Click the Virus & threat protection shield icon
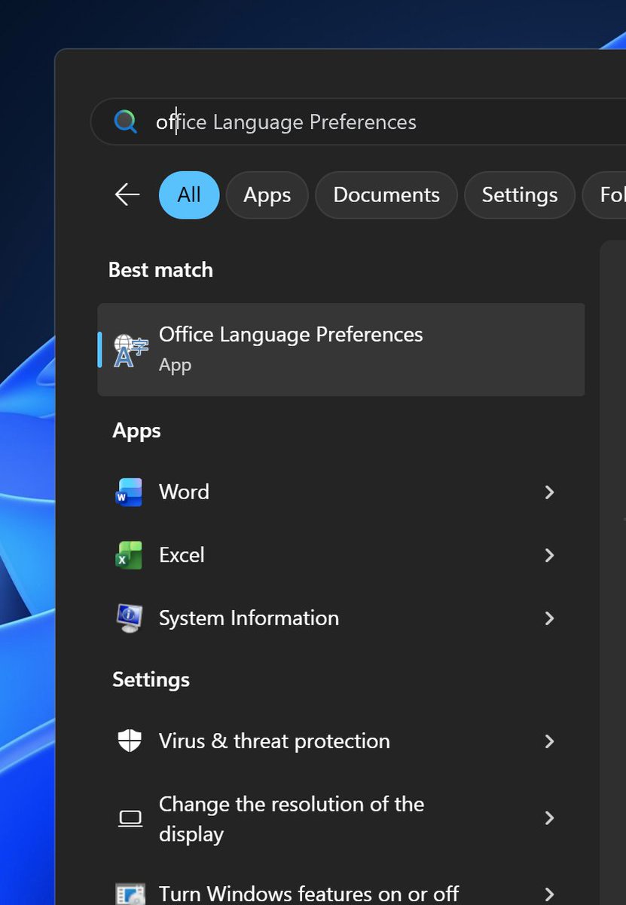The image size is (626, 905). (x=130, y=741)
